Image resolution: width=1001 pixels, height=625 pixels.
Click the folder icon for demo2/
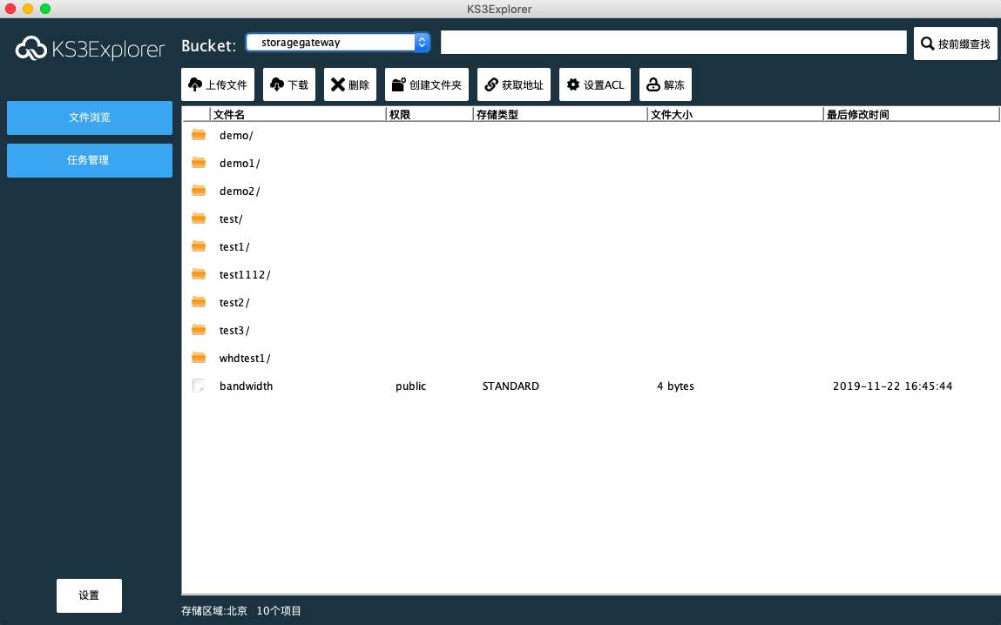click(199, 191)
